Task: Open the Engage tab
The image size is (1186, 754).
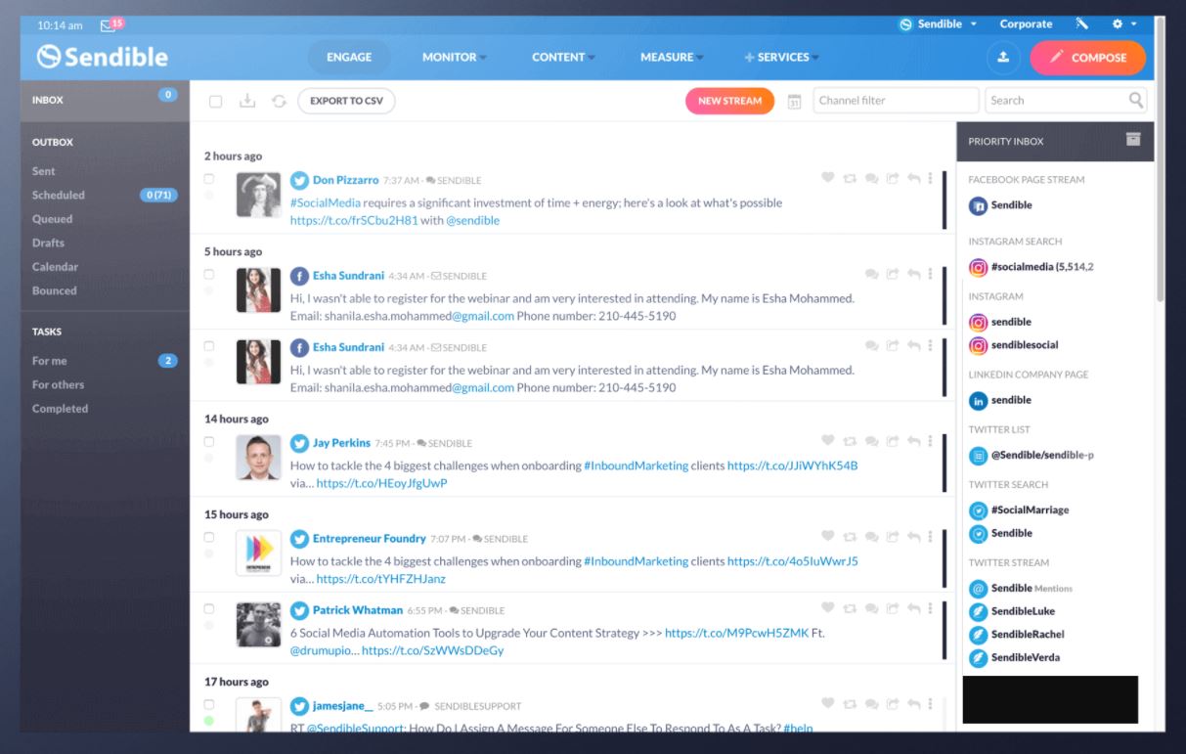Action: point(349,57)
